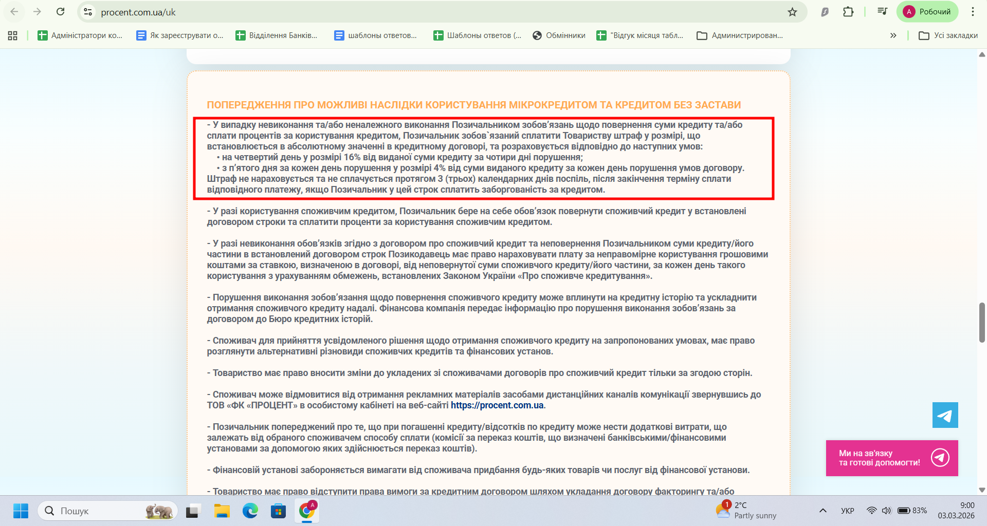Click the feather extension icon in the toolbar

pyautogui.click(x=825, y=12)
